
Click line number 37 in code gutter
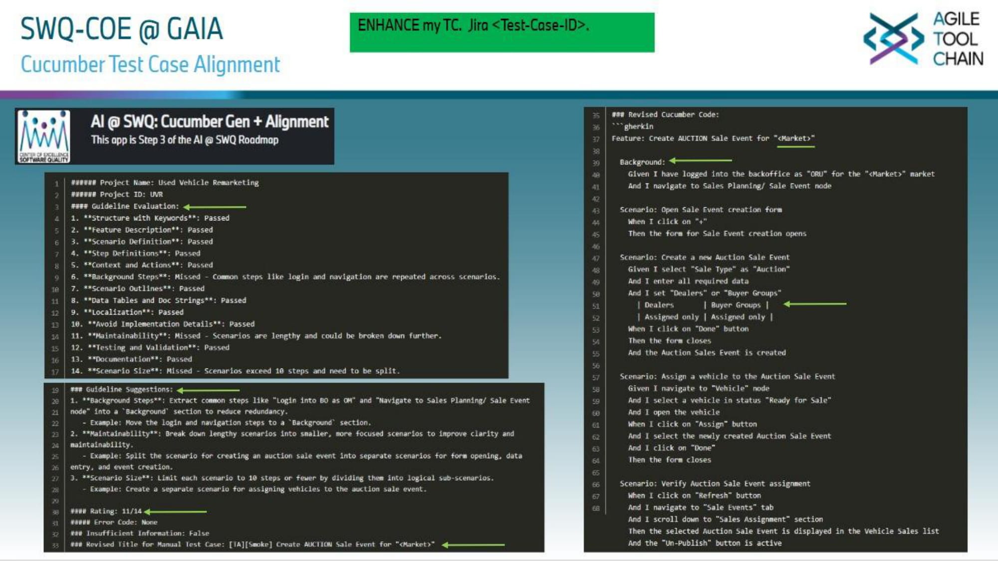coord(596,139)
